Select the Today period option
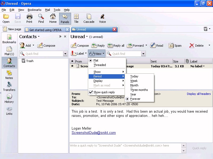 click(134, 76)
